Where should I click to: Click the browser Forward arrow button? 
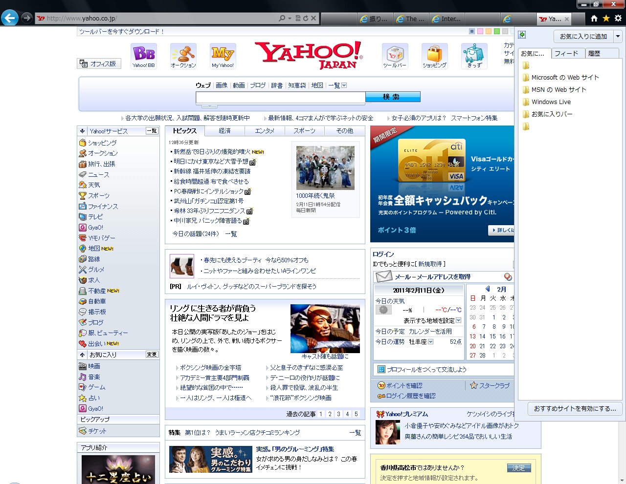[27, 18]
